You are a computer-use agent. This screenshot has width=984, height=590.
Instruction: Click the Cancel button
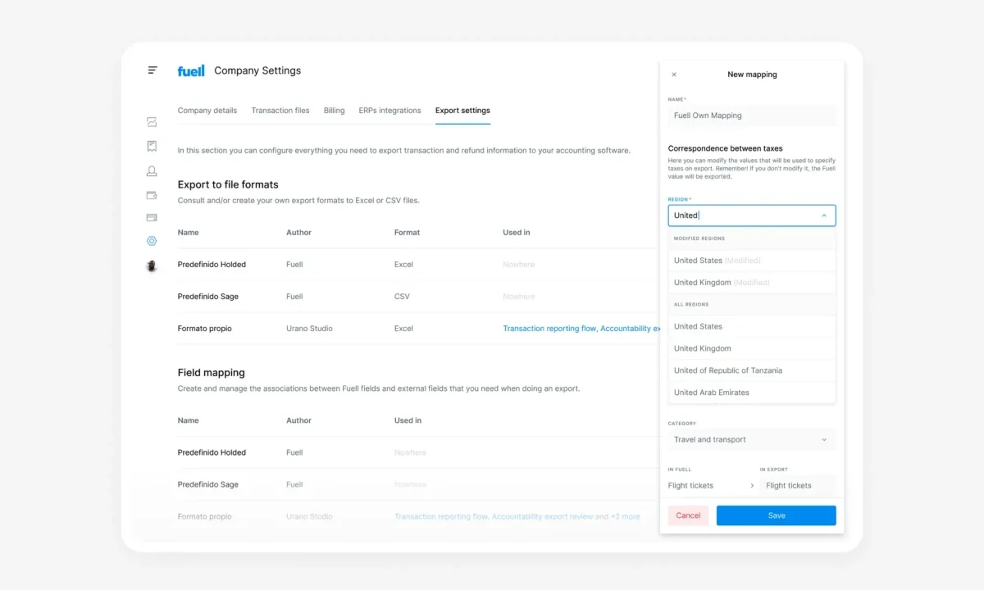(x=688, y=515)
